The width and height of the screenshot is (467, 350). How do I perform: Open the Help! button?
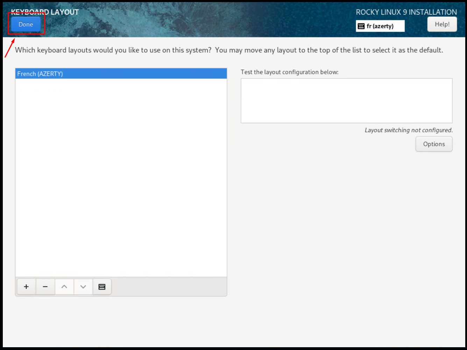[442, 24]
